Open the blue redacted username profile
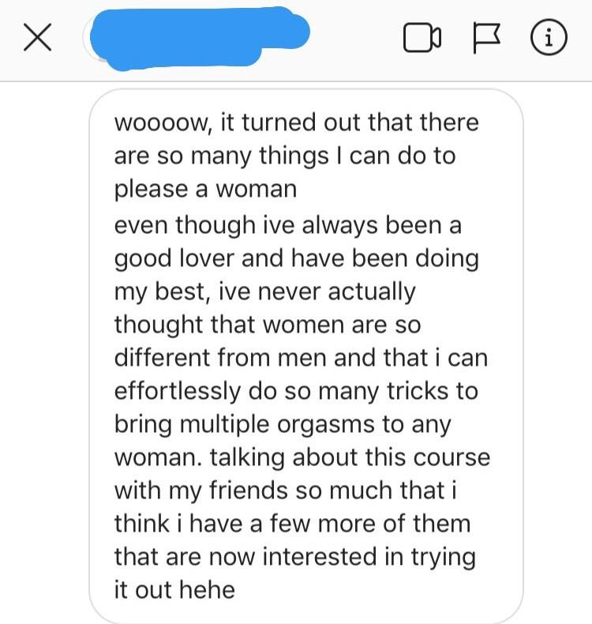Image resolution: width=592 pixels, height=624 pixels. point(199,39)
